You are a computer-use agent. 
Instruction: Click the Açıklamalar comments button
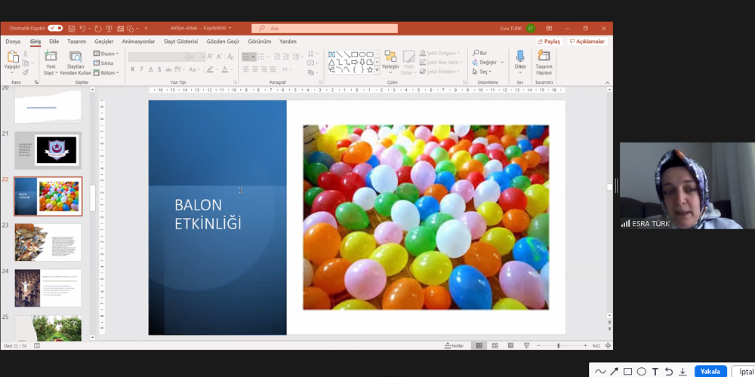coord(587,41)
